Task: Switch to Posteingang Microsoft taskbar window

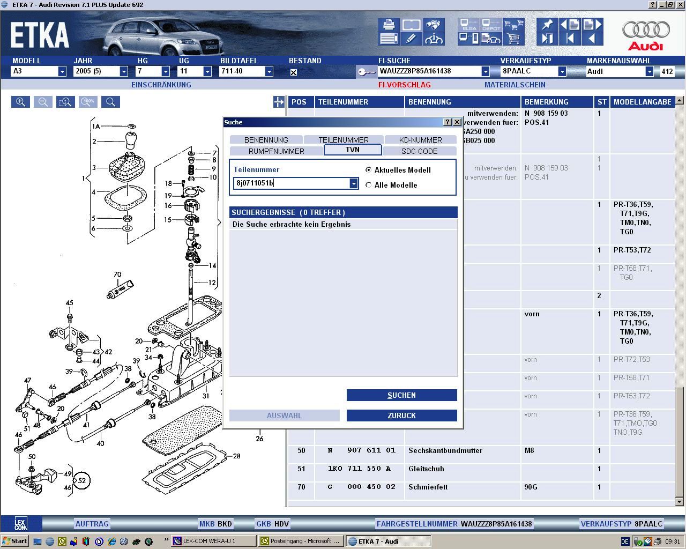Action: pyautogui.click(x=301, y=541)
